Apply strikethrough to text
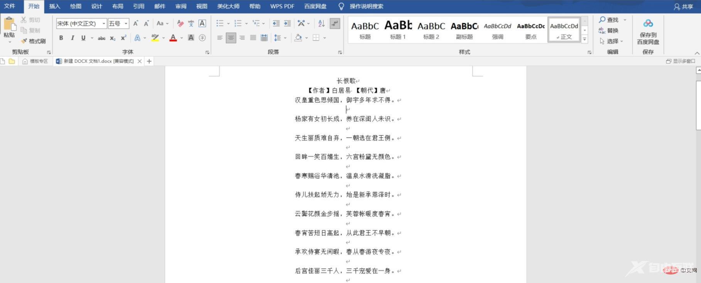 101,38
